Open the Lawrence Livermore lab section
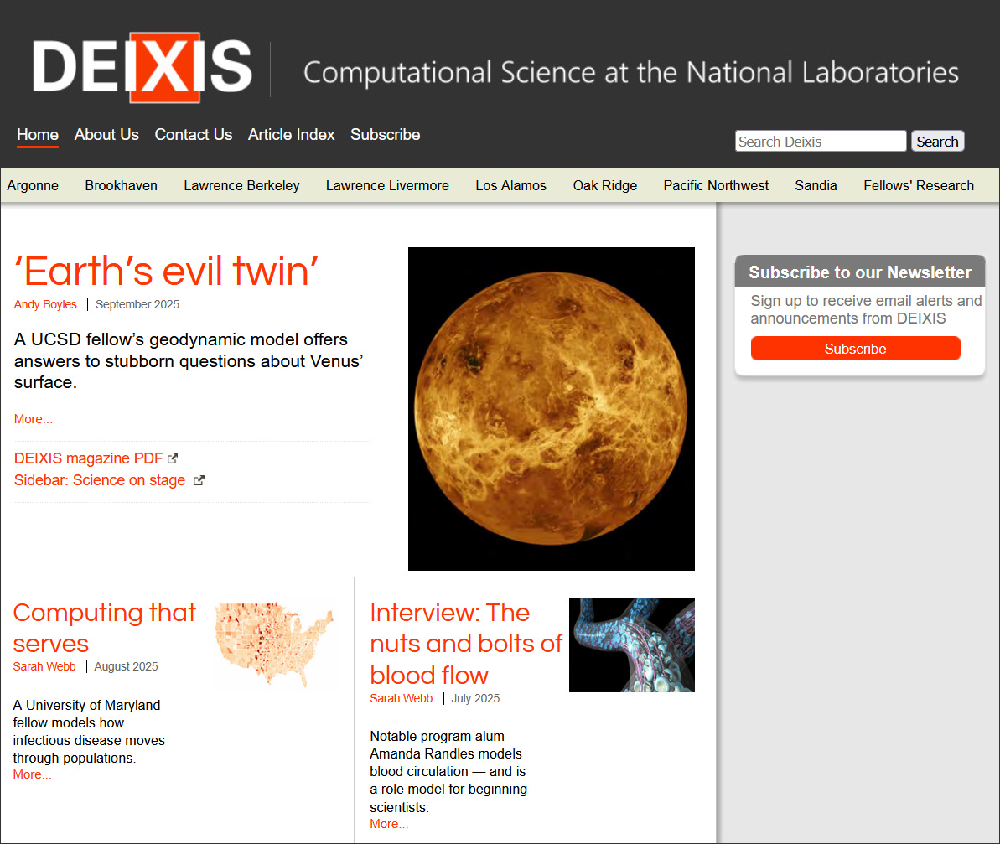The width and height of the screenshot is (1000, 844). (387, 185)
